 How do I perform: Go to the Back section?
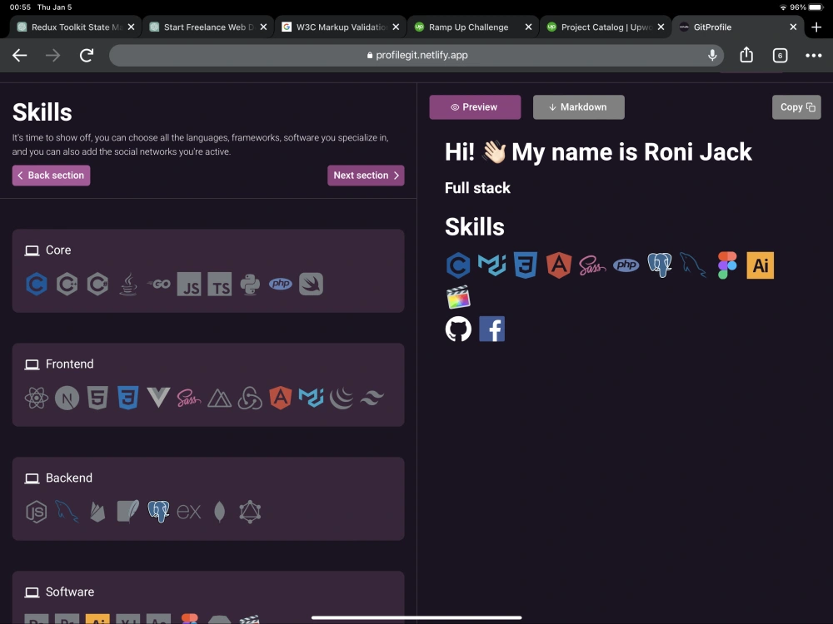51,176
